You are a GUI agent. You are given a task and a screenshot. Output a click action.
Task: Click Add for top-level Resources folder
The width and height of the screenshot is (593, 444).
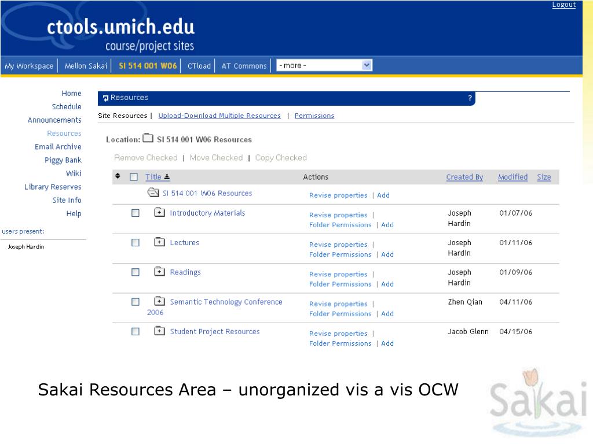tap(383, 195)
